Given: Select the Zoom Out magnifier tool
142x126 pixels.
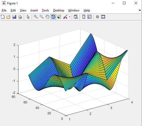Looking at the screenshot, I should pyautogui.click(x=42, y=17).
